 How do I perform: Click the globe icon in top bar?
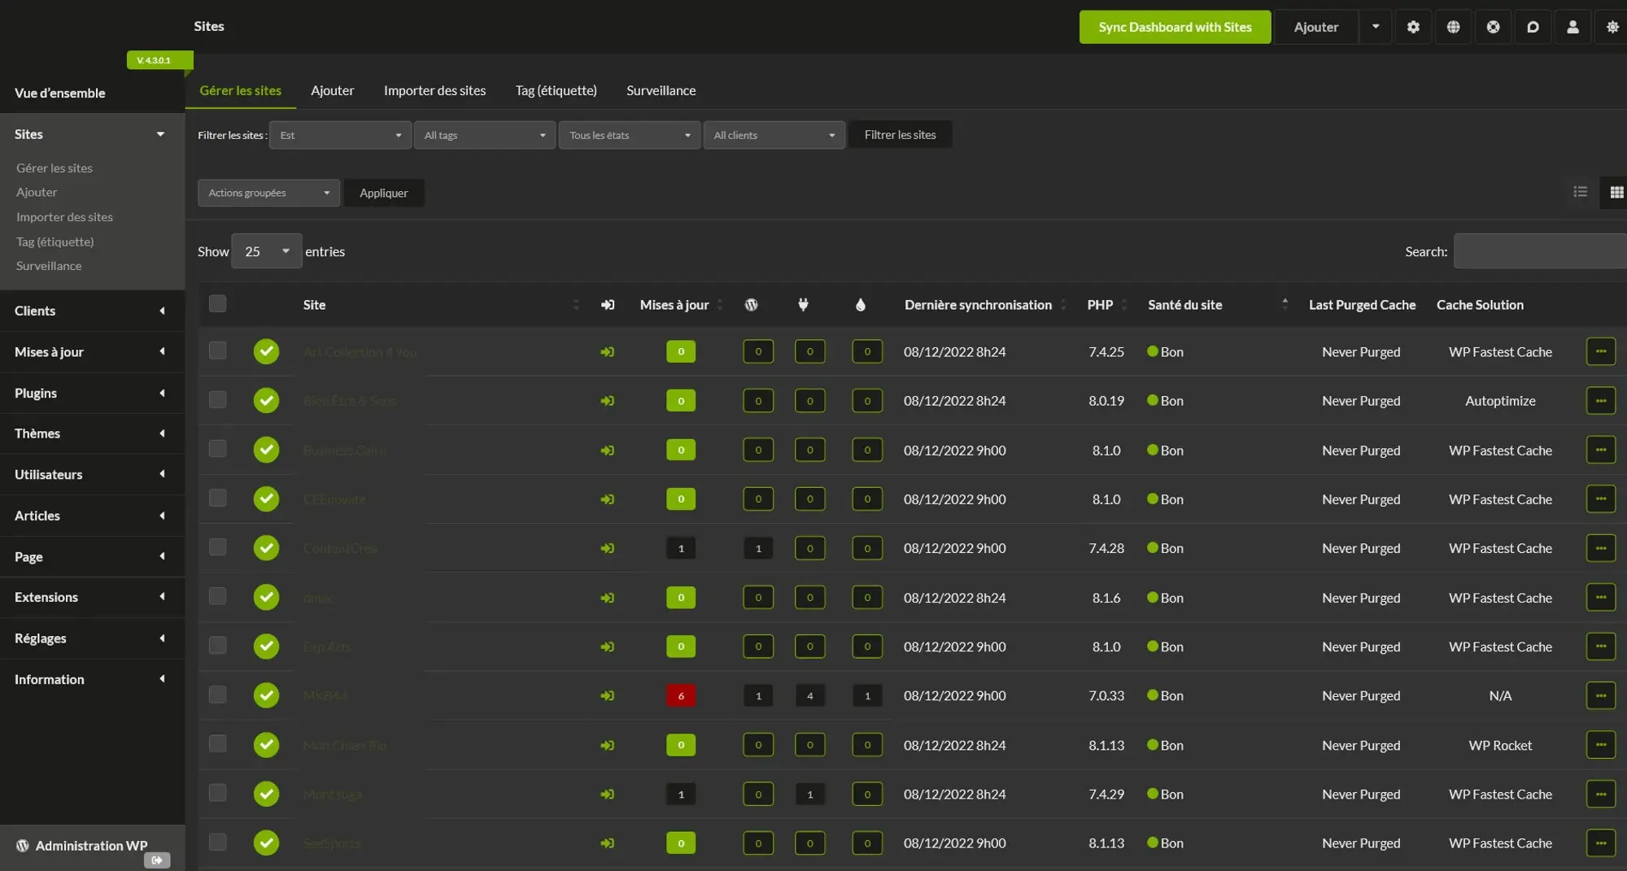click(x=1453, y=27)
